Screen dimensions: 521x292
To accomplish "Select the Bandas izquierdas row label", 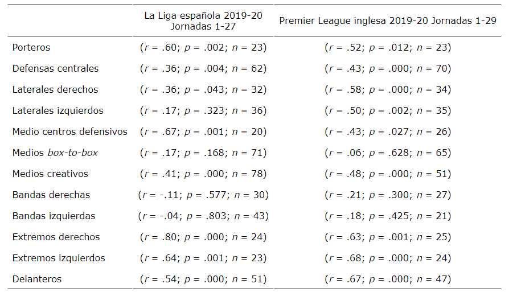I will pos(54,216).
